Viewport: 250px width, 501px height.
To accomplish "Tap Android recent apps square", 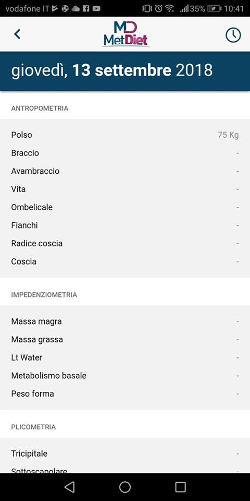I will (x=181, y=487).
